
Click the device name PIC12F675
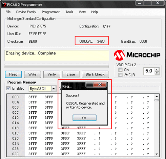click(x=38, y=26)
